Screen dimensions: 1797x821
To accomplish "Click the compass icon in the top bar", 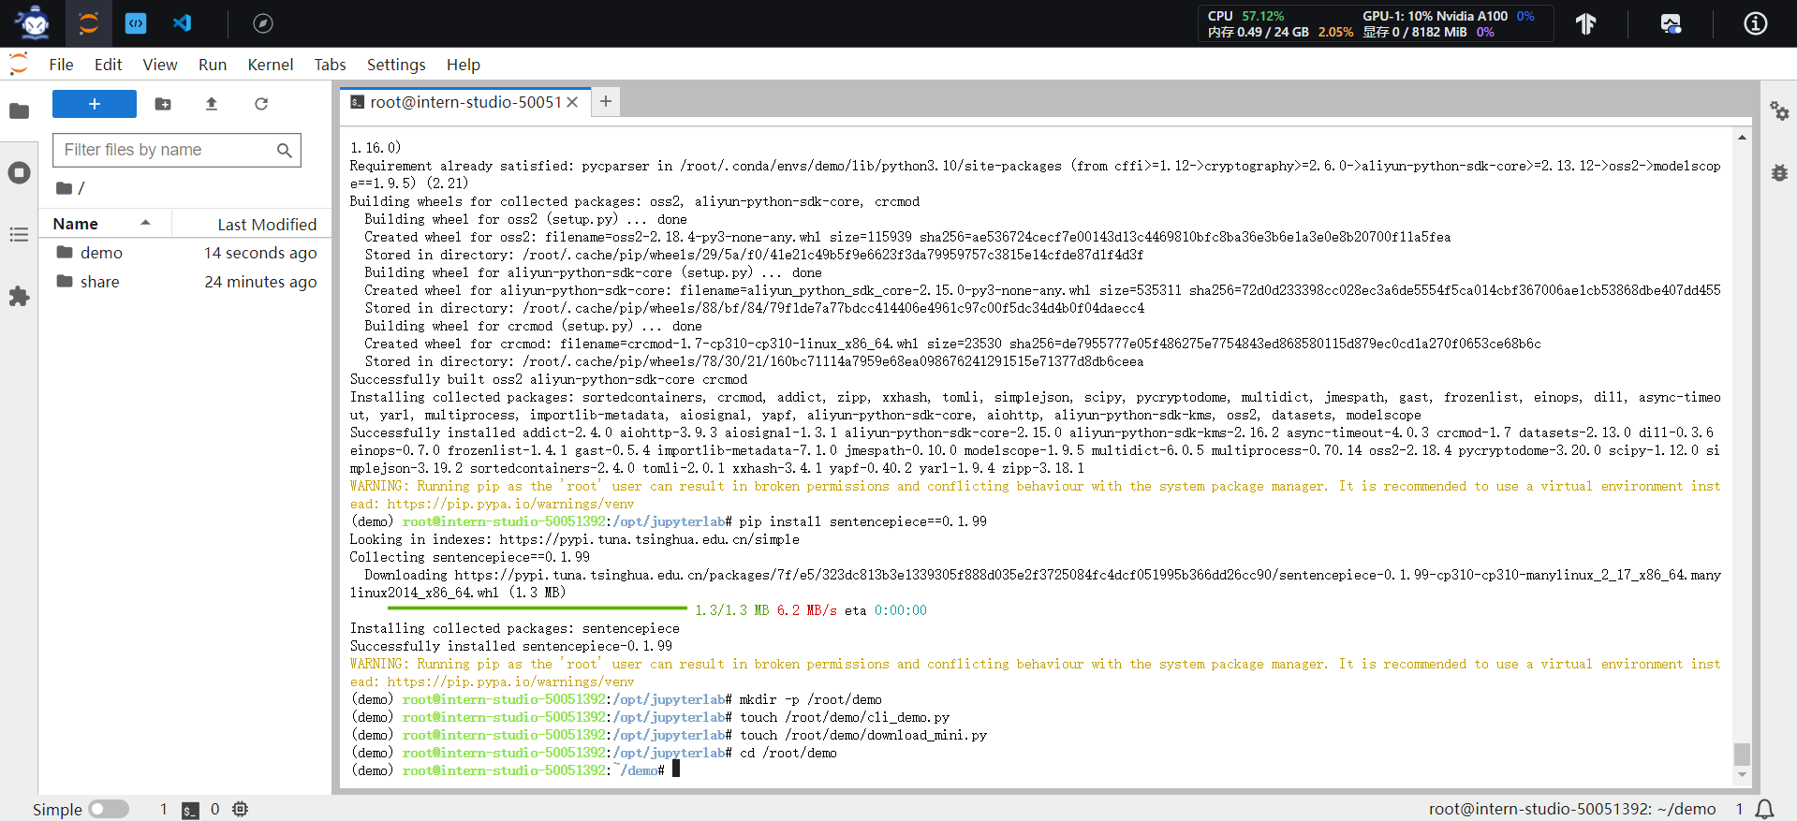I will tap(263, 23).
